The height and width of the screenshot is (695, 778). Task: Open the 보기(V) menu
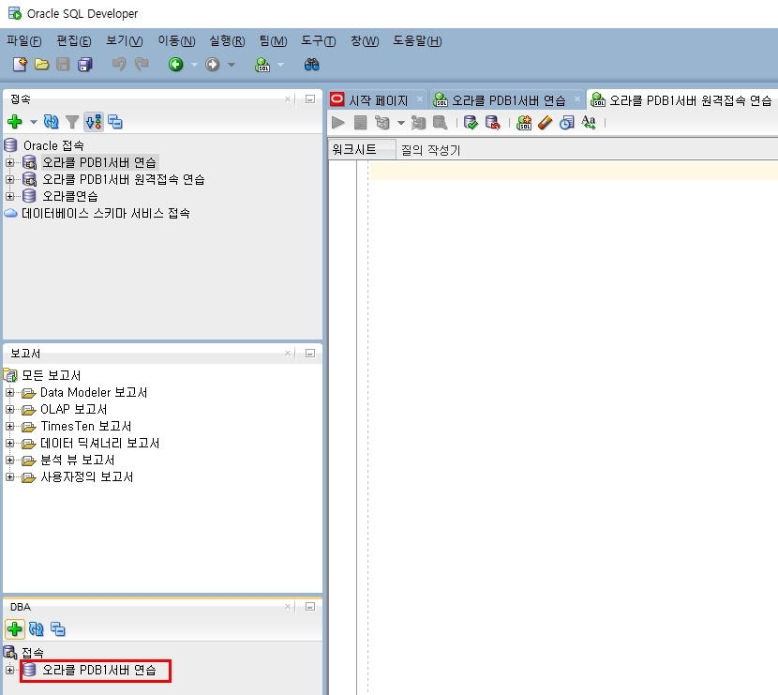click(125, 40)
